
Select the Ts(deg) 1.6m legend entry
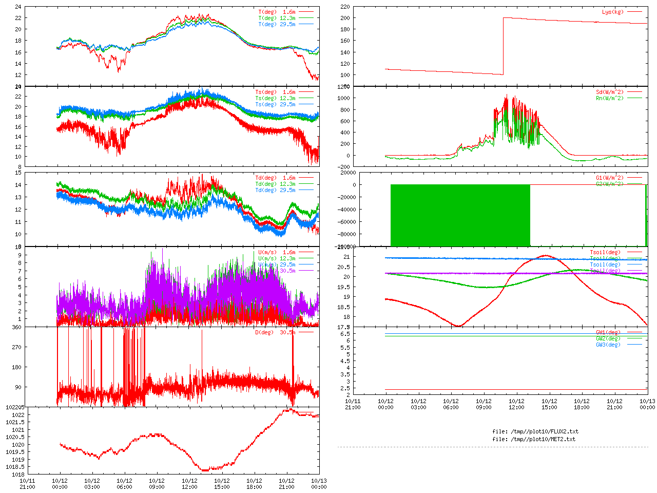[275, 92]
